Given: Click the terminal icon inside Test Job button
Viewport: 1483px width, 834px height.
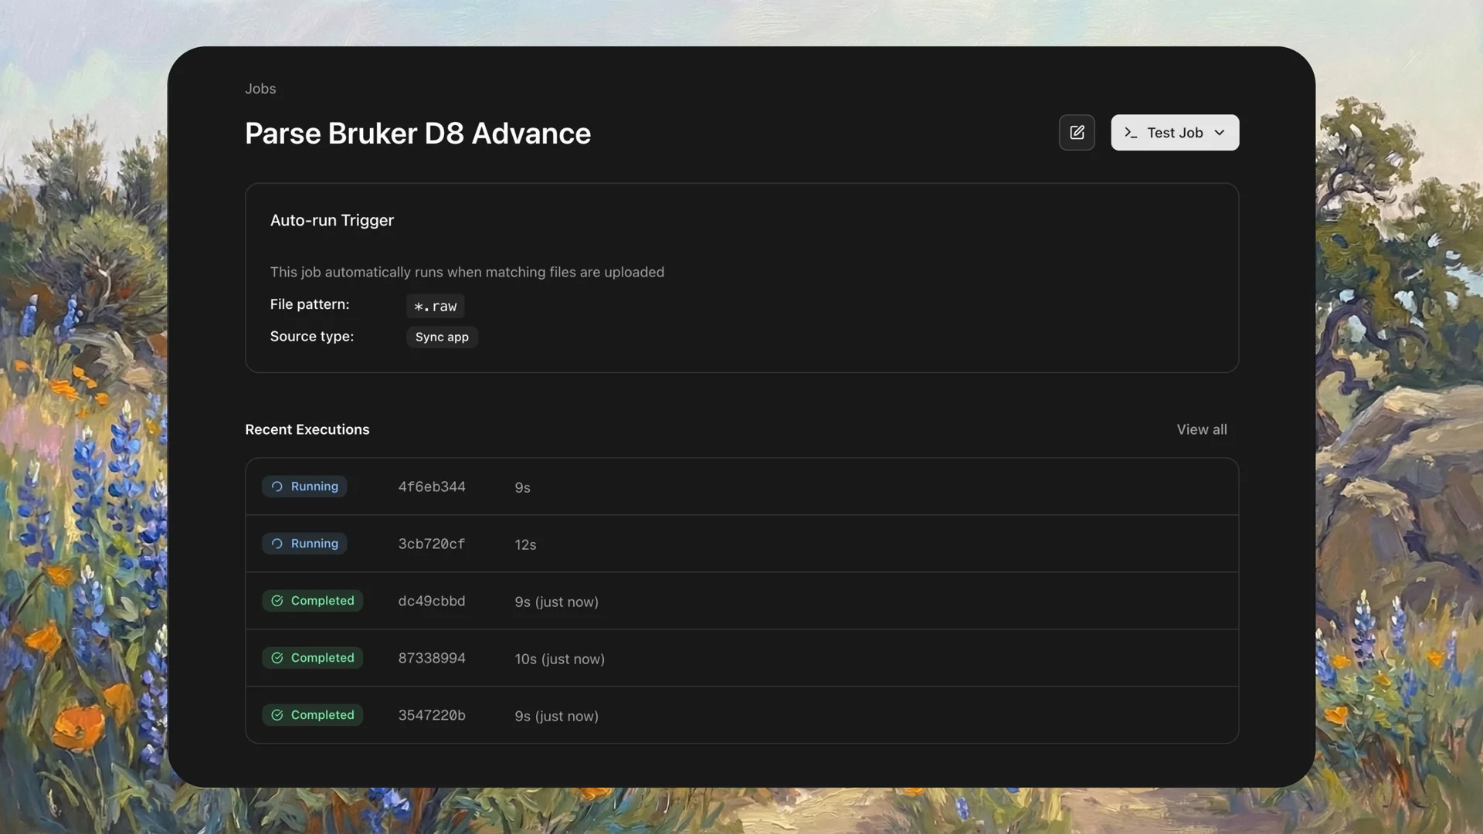Looking at the screenshot, I should pyautogui.click(x=1131, y=132).
